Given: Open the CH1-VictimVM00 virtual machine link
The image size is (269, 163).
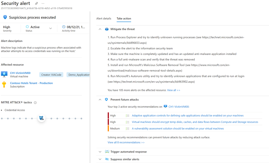Looking at the screenshot, I should click(x=20, y=73).
